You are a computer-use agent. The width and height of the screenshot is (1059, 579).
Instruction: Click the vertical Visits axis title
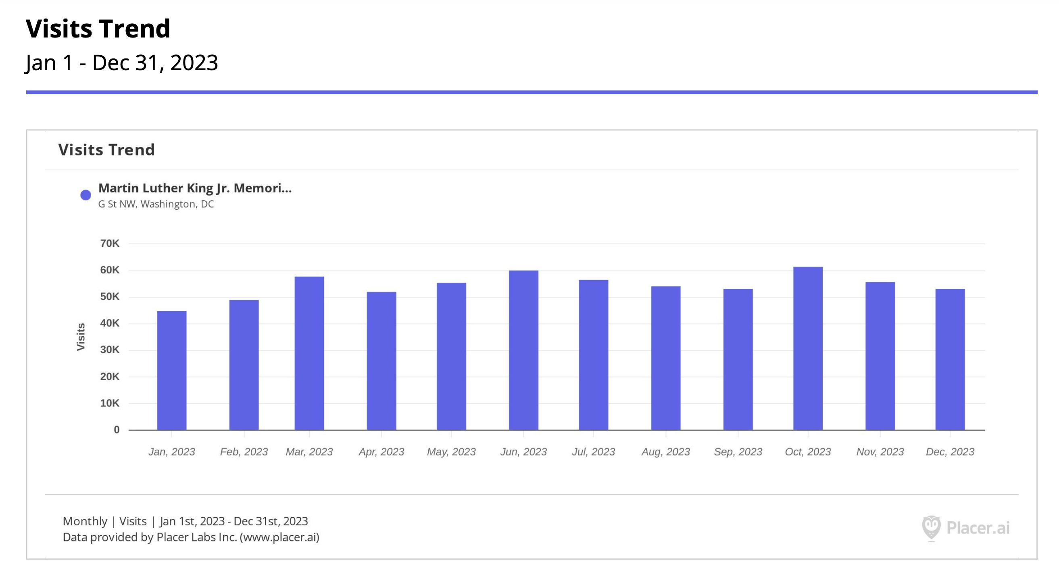tap(81, 337)
